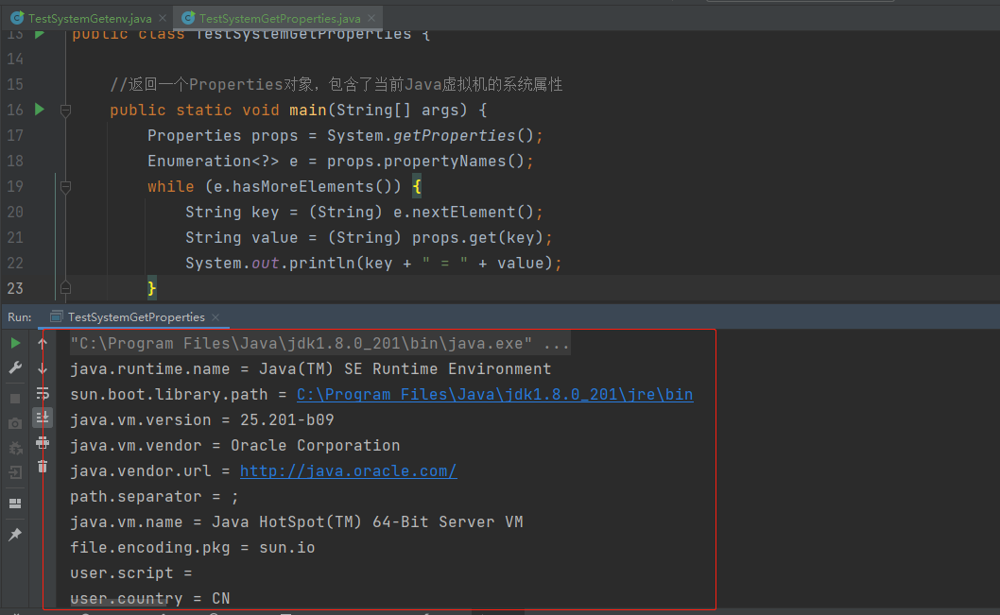Click the 'user.script =' output line
Image resolution: width=1000 pixels, height=615 pixels.
(x=131, y=572)
